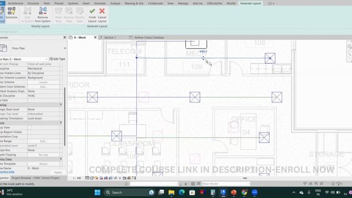Viewport: 352px width, 198px height.
Task: Click the View Name field 0 - Mech
Action: click(43, 168)
